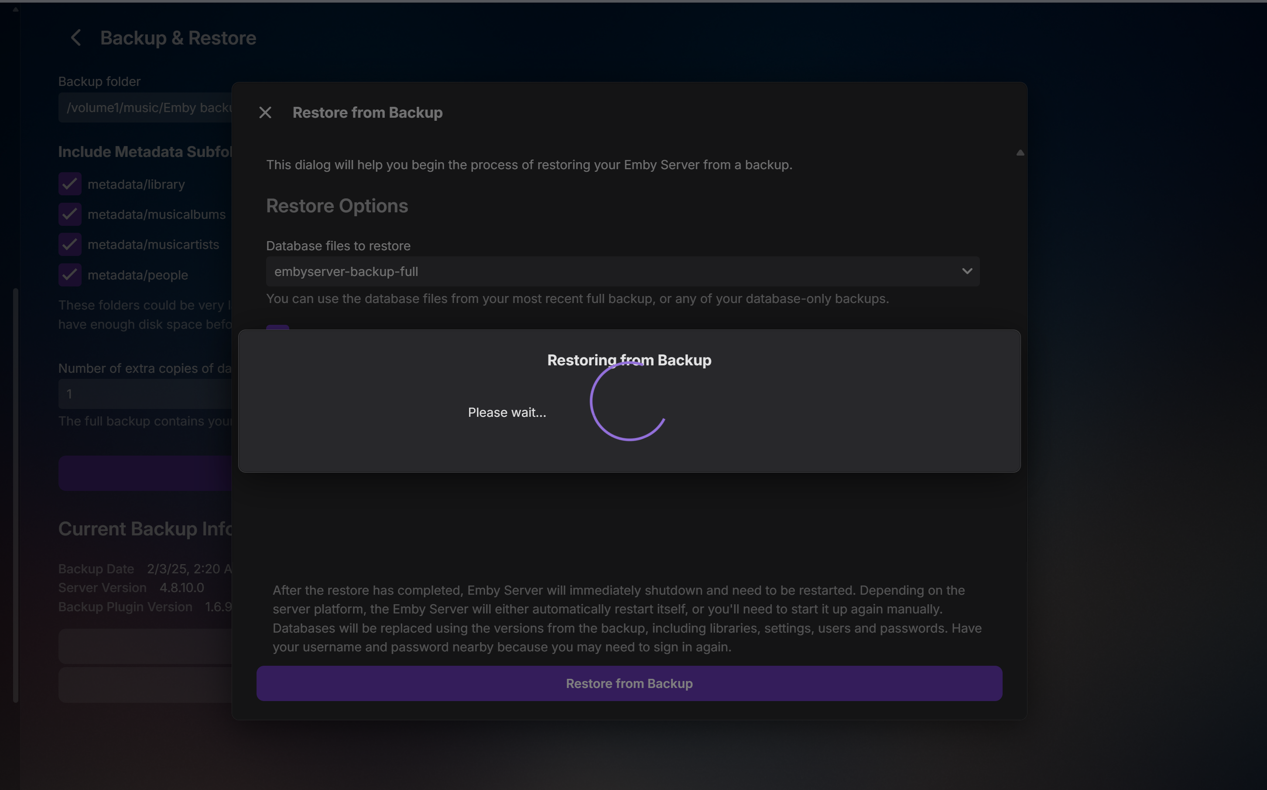This screenshot has height=790, width=1267.
Task: Click the dropdown chevron on the backup selector
Action: tap(967, 271)
